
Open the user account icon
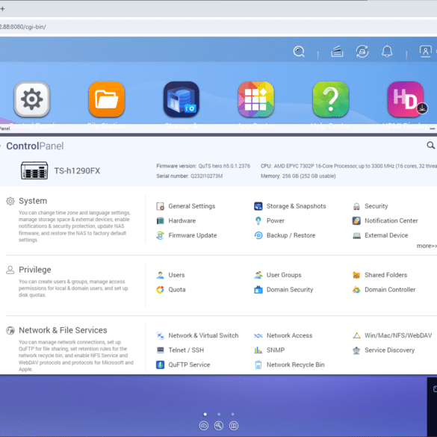pos(426,52)
